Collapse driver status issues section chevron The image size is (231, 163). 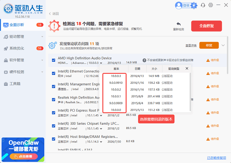point(223,45)
